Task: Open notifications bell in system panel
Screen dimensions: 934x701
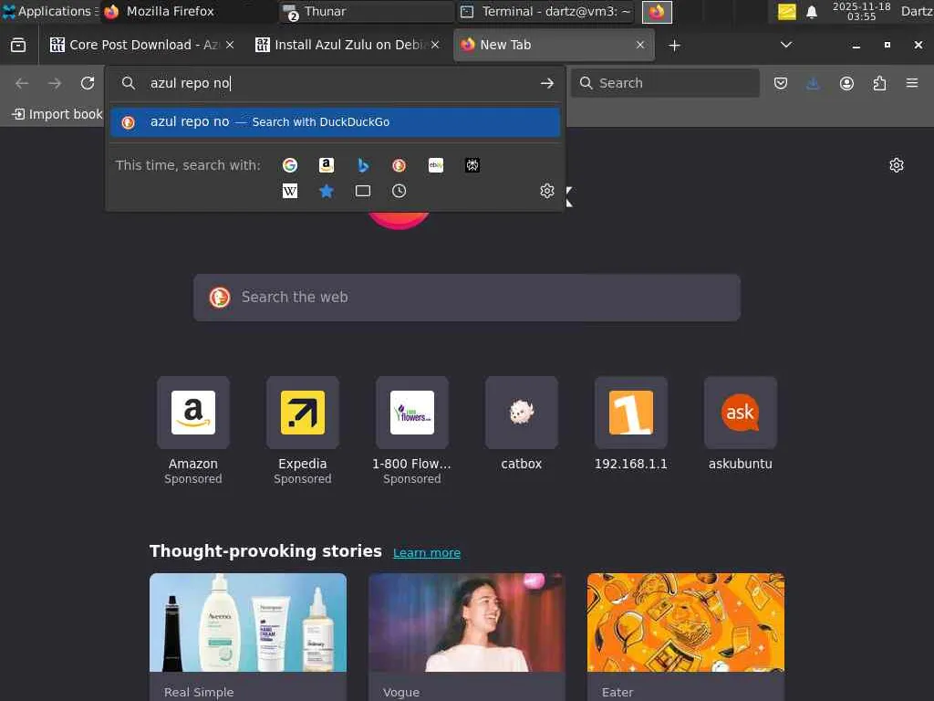Action: coord(811,12)
